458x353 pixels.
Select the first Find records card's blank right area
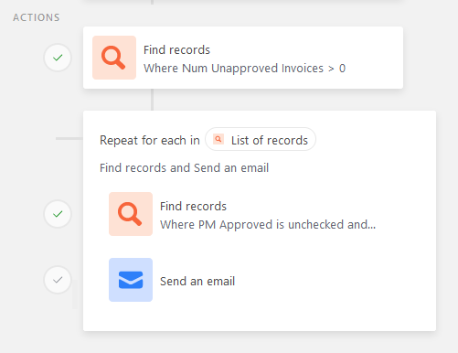[x=373, y=58]
